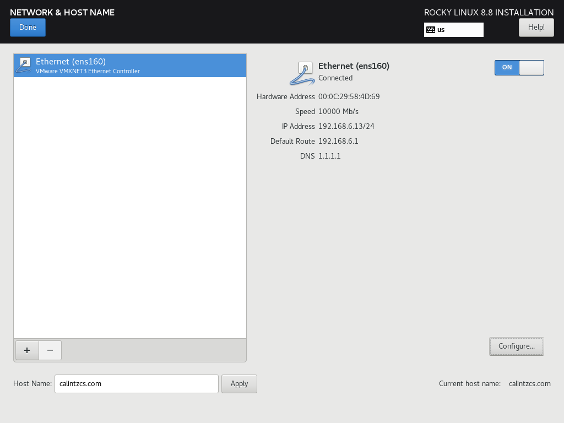Click the large Ethernet icon in the details pane
The width and height of the screenshot is (564, 423).
302,73
